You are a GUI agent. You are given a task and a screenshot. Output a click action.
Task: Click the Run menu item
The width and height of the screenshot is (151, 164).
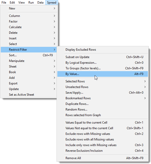31,2
